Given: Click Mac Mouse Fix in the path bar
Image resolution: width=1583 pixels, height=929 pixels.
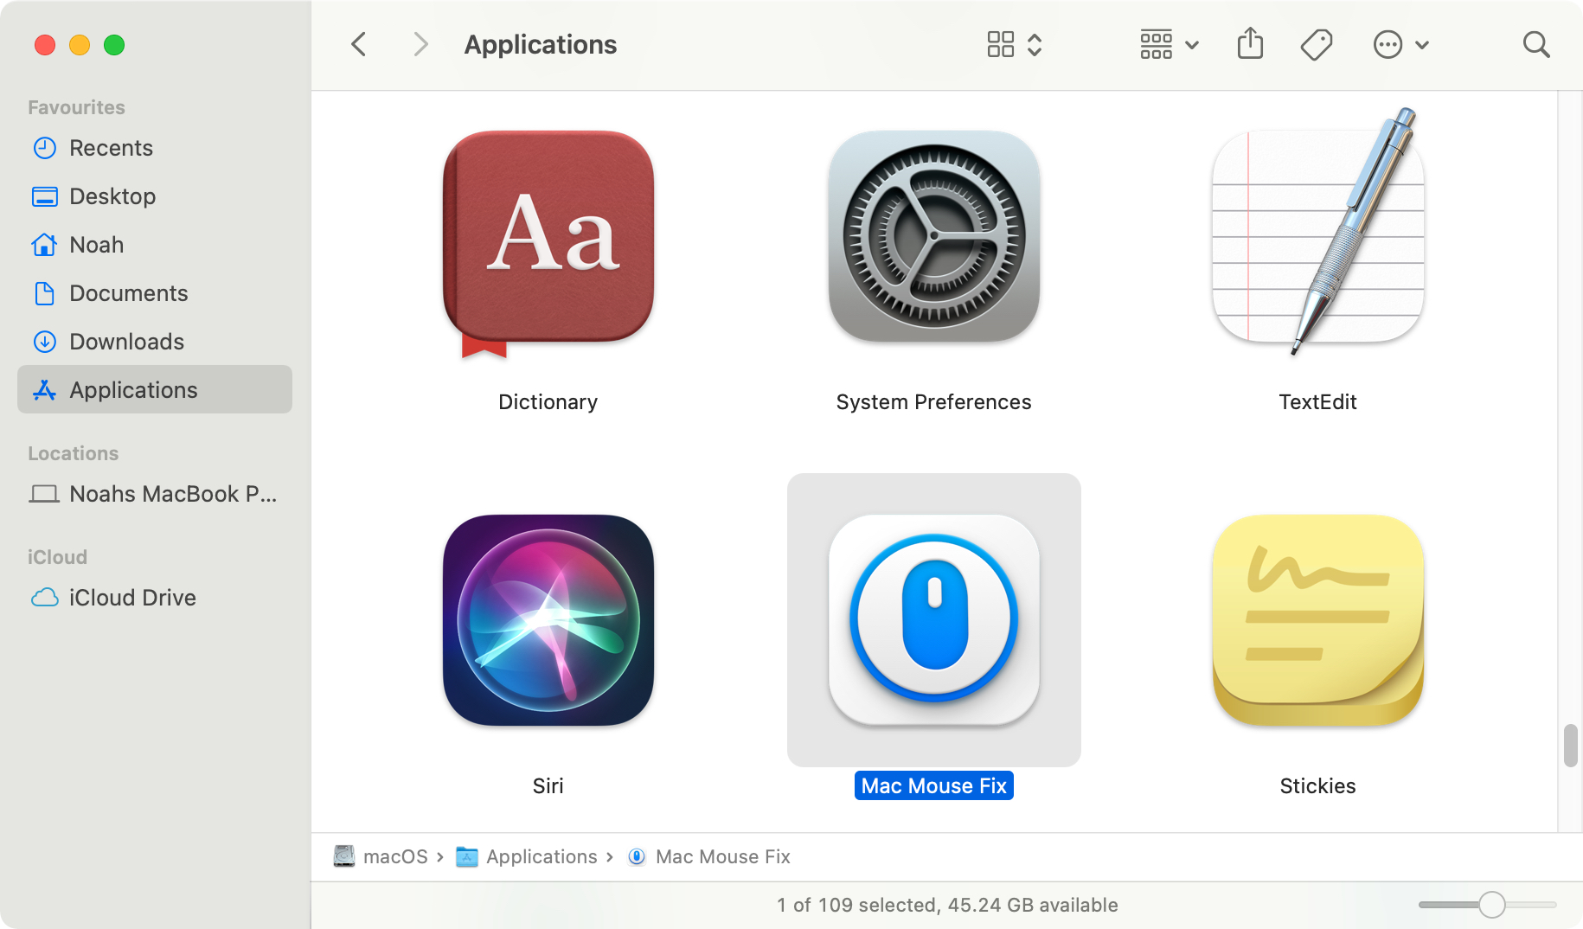Looking at the screenshot, I should [x=723, y=856].
